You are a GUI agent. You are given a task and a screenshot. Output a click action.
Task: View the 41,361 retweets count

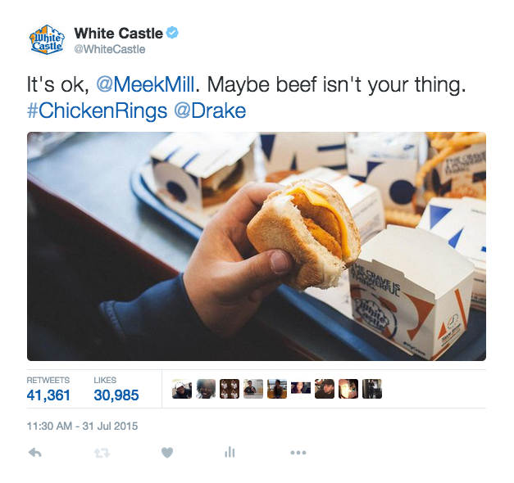click(48, 395)
